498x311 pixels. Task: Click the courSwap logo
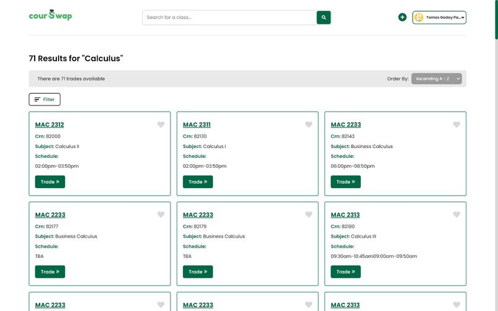pos(50,15)
